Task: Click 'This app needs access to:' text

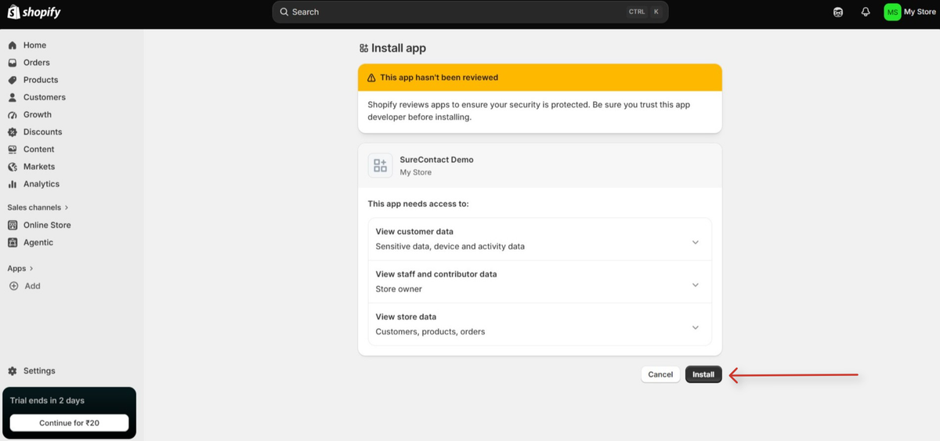Action: coord(418,204)
